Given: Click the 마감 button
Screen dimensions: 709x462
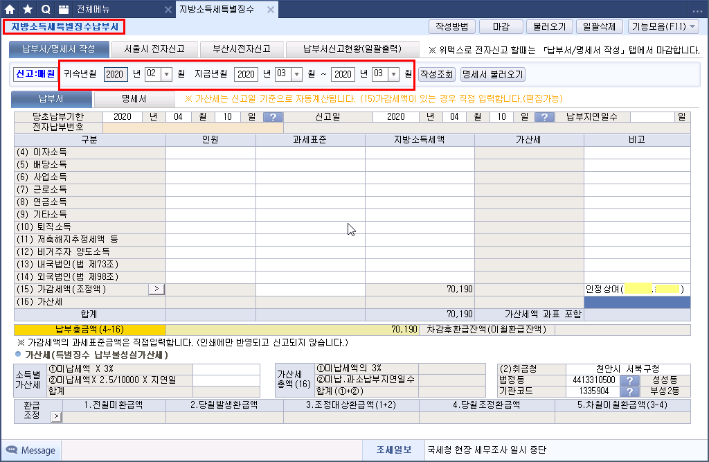Looking at the screenshot, I should [x=501, y=27].
